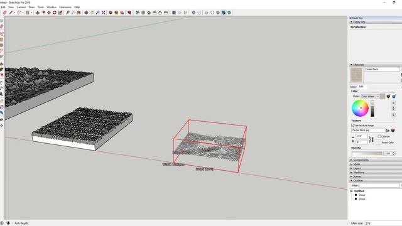Open the Edit menu
Screen dimensions: 402x226
3,7
